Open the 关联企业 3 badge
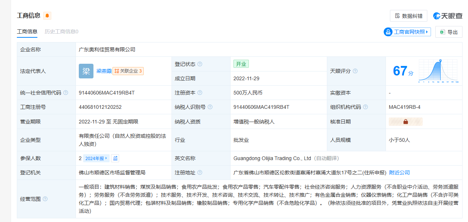The image size is (468, 222). [x=128, y=71]
